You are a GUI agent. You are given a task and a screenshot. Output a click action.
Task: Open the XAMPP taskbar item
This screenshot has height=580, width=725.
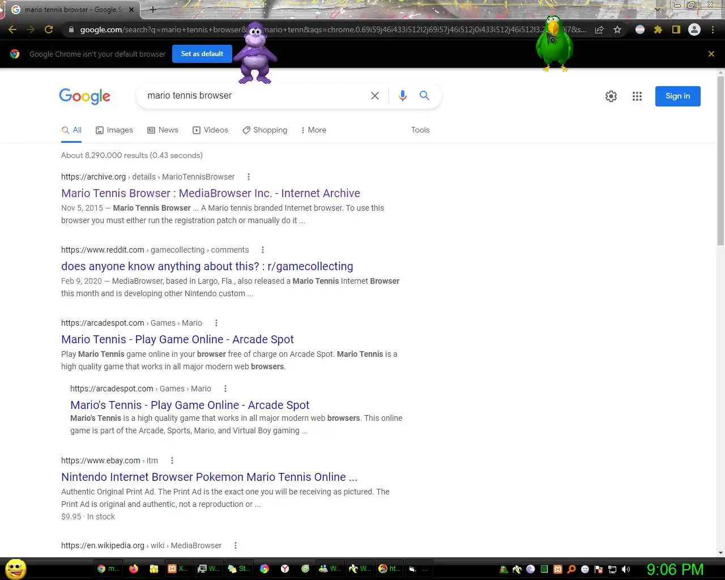coord(178,569)
